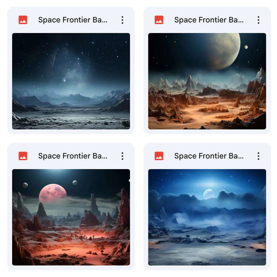Select the 'Space Frontier Ba...' title above the orange desert
The image size is (277, 277).
tap(209, 20)
